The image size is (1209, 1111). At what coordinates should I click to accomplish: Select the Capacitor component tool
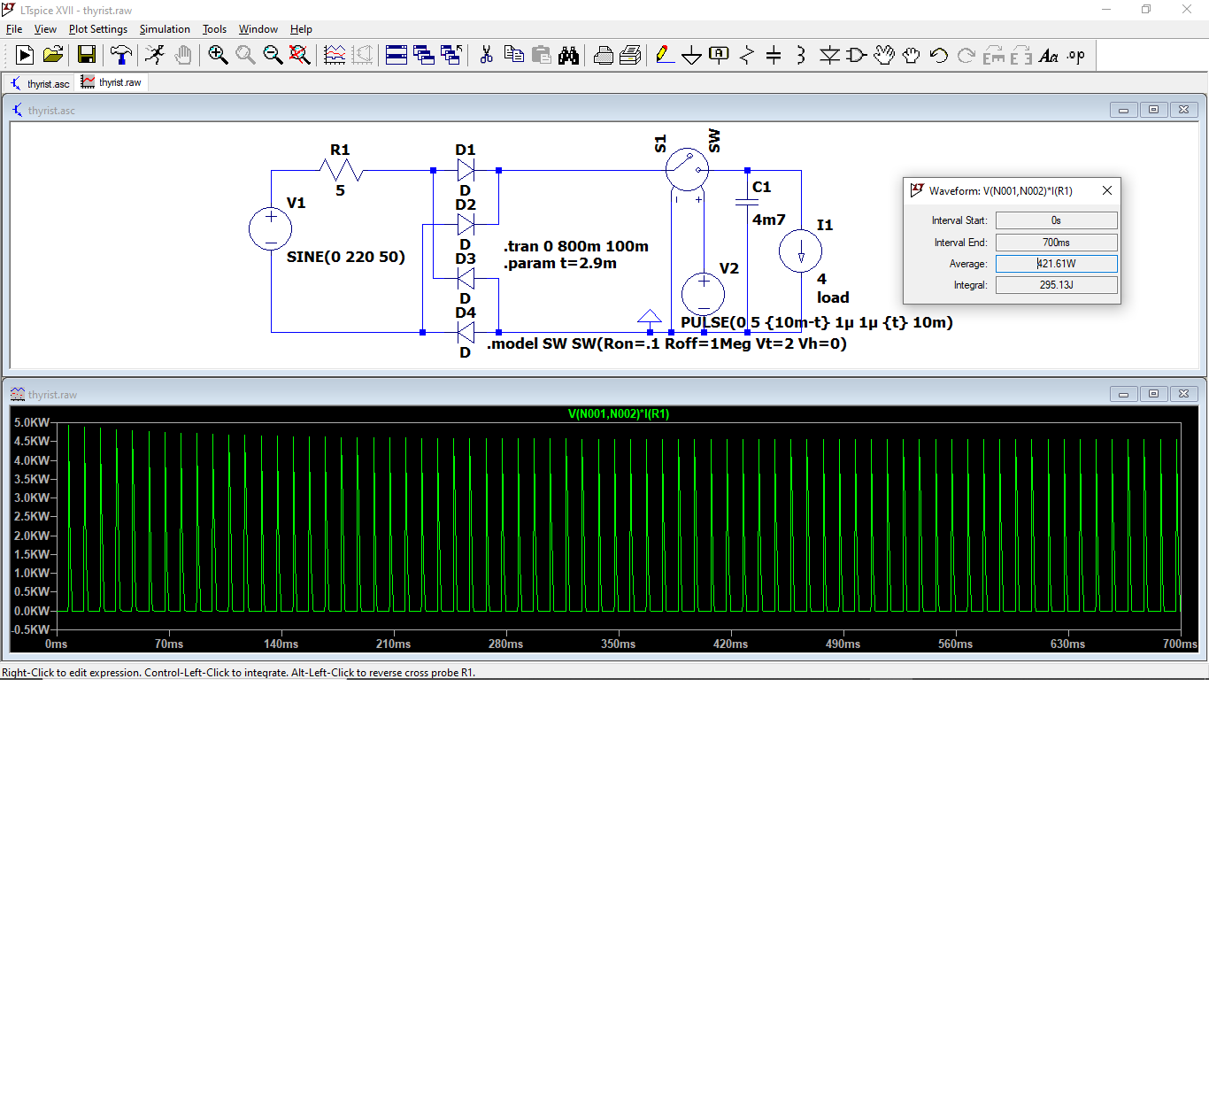774,55
